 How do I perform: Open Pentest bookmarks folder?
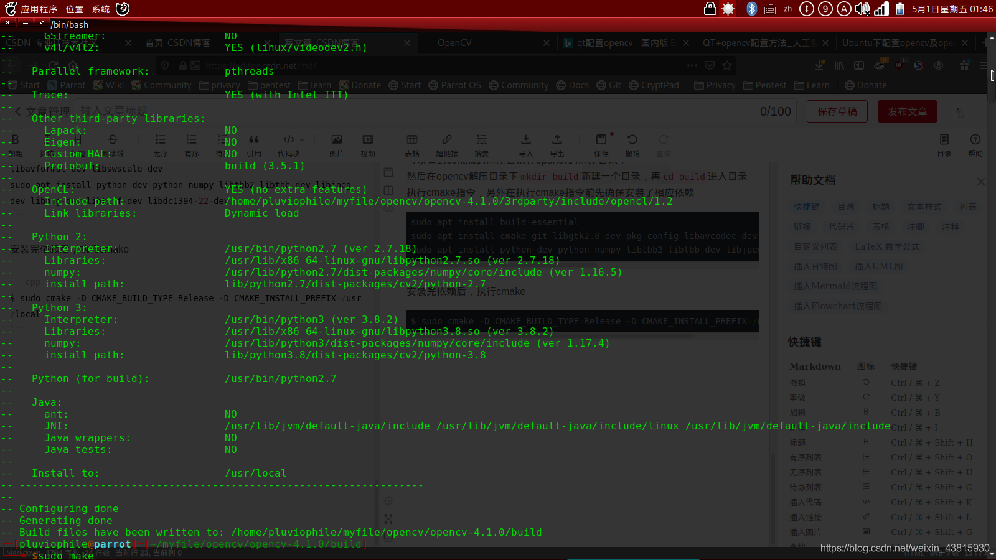pyautogui.click(x=765, y=85)
